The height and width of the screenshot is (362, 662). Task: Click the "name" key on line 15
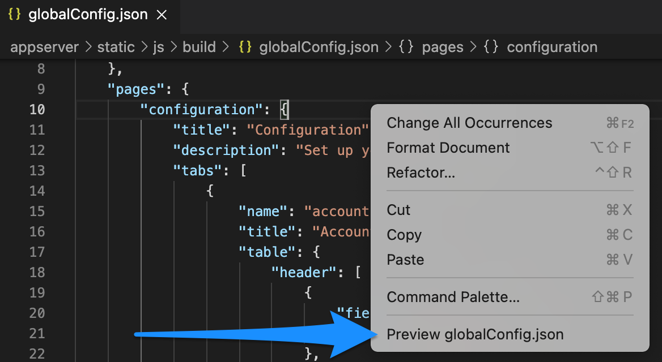(x=264, y=211)
